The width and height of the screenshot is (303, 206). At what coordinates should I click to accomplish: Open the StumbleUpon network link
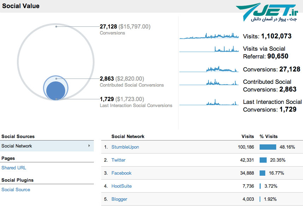[x=125, y=147]
